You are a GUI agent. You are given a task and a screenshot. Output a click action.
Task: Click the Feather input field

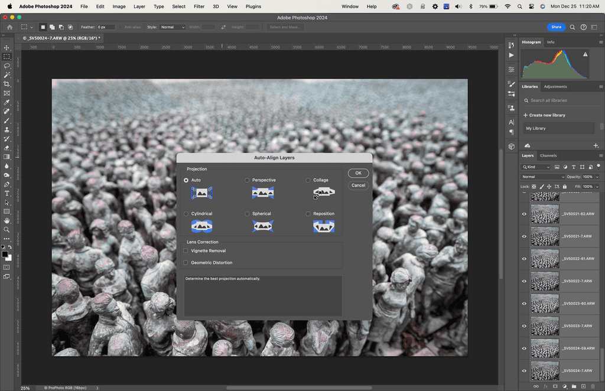click(x=106, y=27)
